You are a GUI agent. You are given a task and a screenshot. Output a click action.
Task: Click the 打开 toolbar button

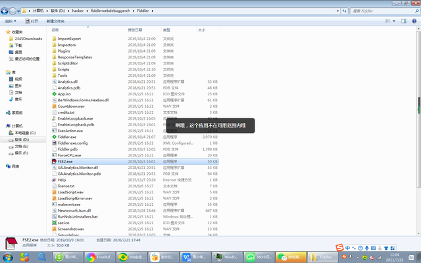pos(32,21)
